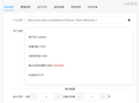Click the 个人主页 URL input field

click(x=75, y=20)
